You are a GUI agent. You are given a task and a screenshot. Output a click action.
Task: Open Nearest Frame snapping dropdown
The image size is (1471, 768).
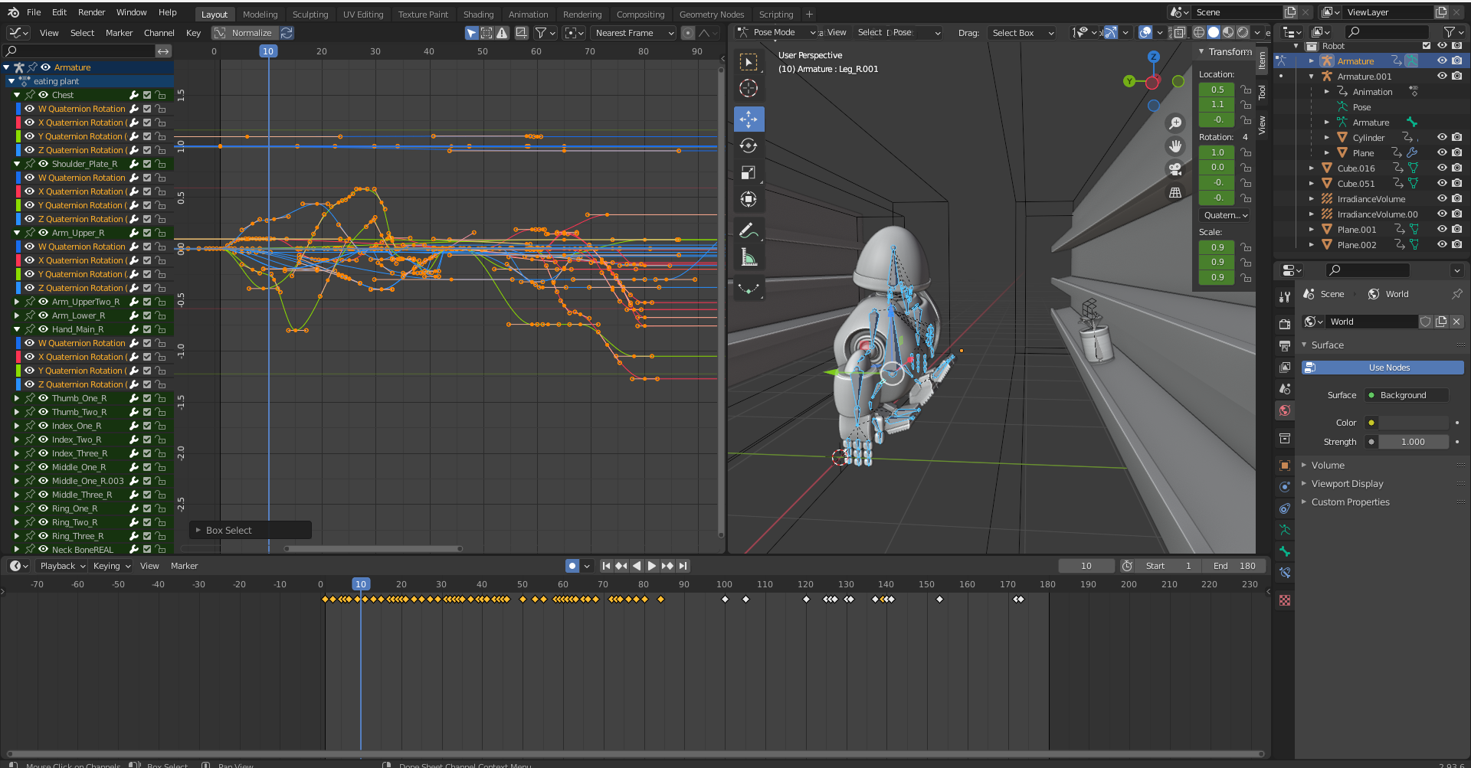[634, 33]
